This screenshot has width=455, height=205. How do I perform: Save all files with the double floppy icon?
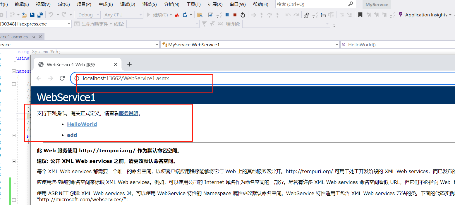[40, 15]
